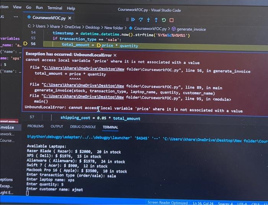This screenshot has width=268, height=205.
Task: Click the Continue debug button
Action: point(133,20)
